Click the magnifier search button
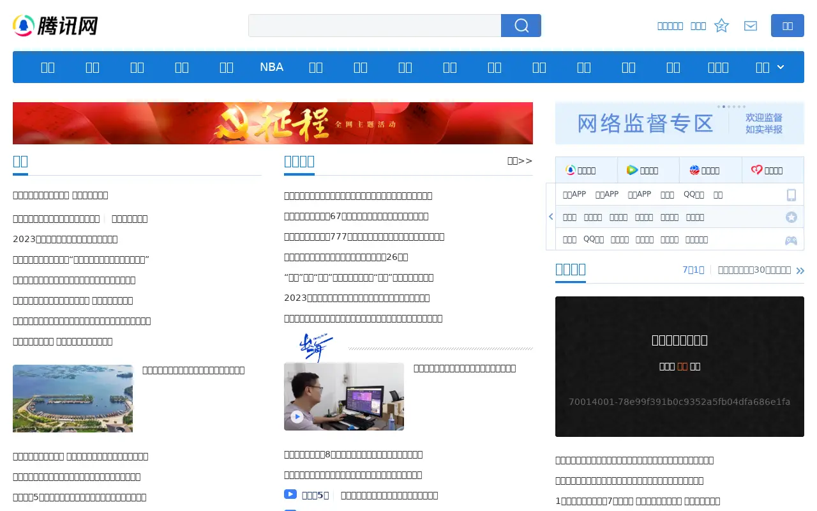The image size is (817, 511). pyautogui.click(x=521, y=26)
